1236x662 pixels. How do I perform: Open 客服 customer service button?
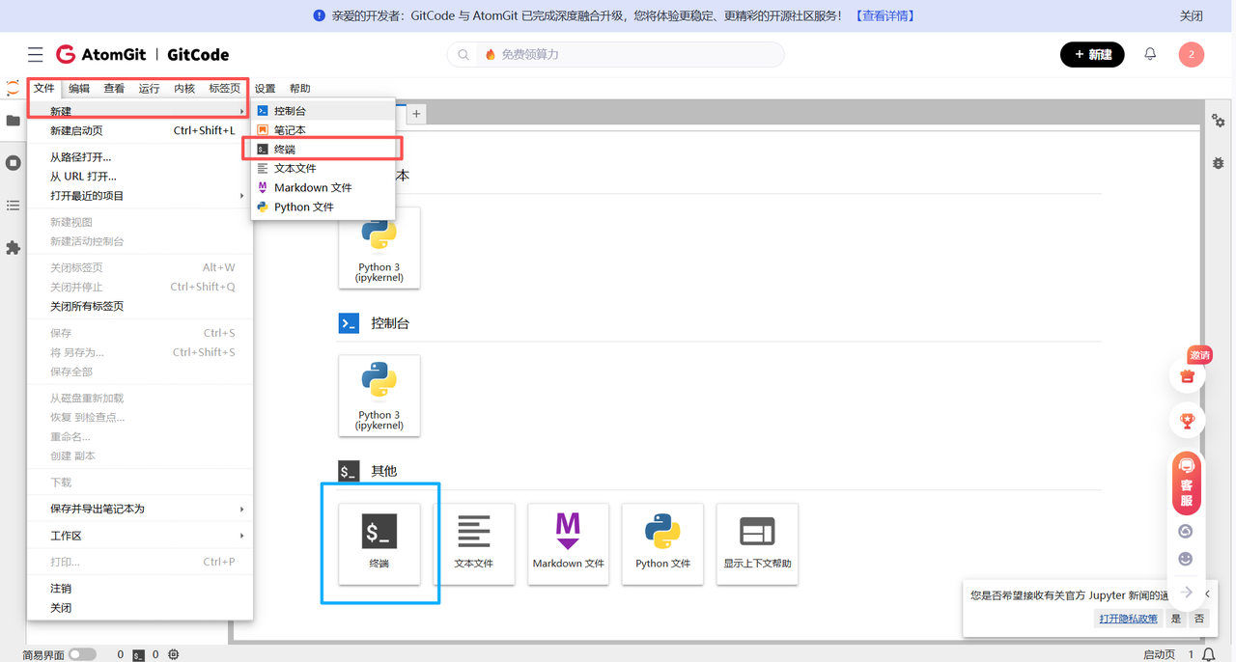point(1187,483)
